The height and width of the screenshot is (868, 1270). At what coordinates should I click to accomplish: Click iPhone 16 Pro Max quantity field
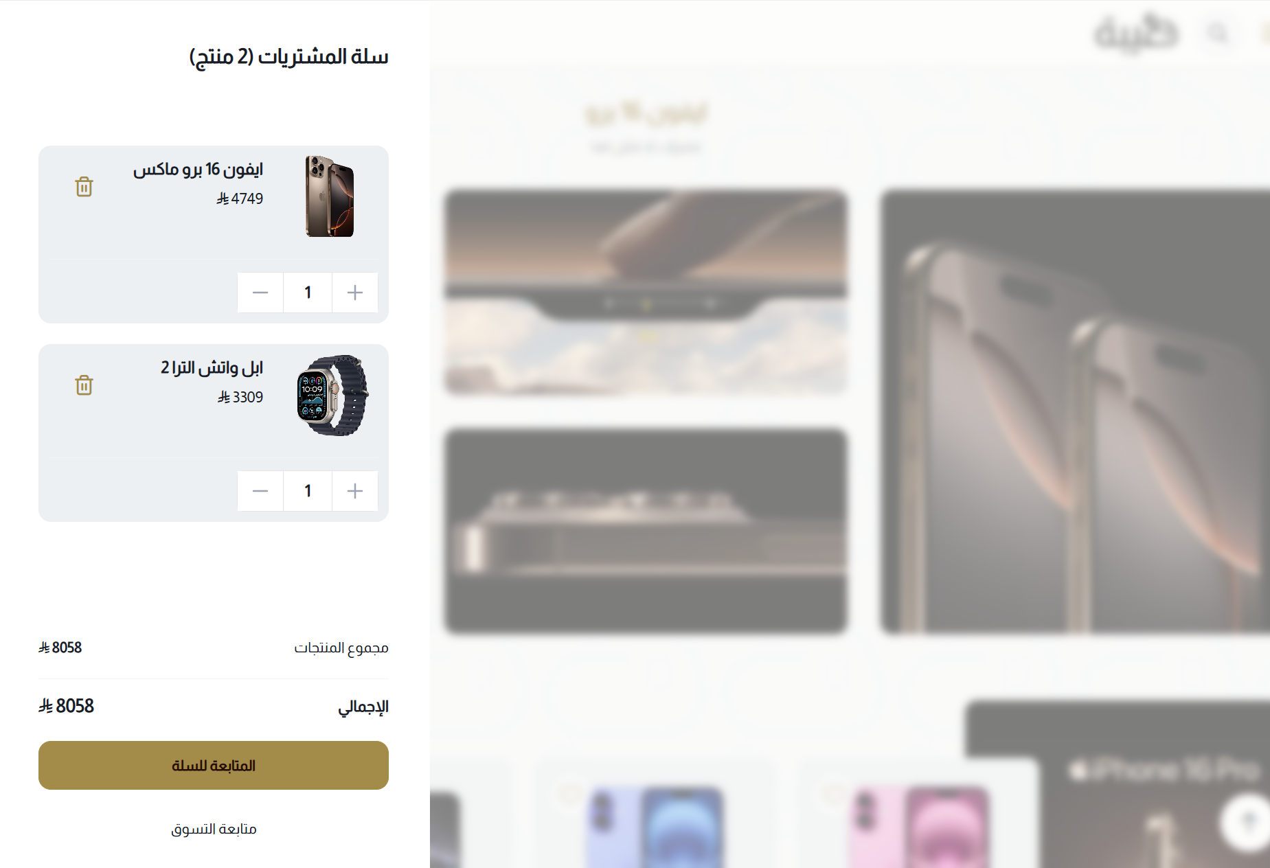pyautogui.click(x=308, y=293)
